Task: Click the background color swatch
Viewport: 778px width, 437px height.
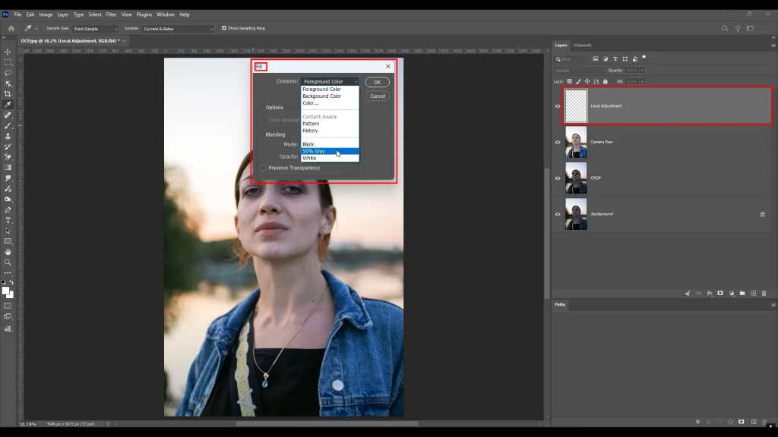Action: (x=11, y=296)
